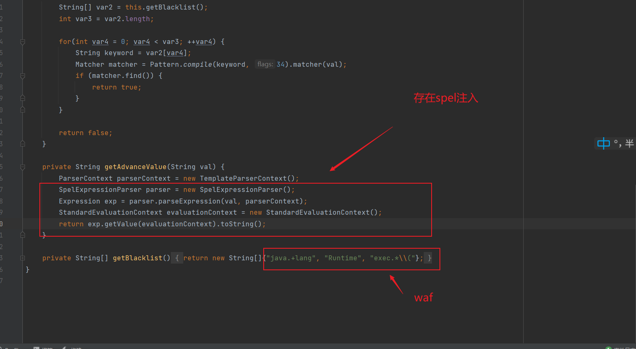The width and height of the screenshot is (636, 349).
Task: Click 'return false;' statement
Action: point(86,133)
